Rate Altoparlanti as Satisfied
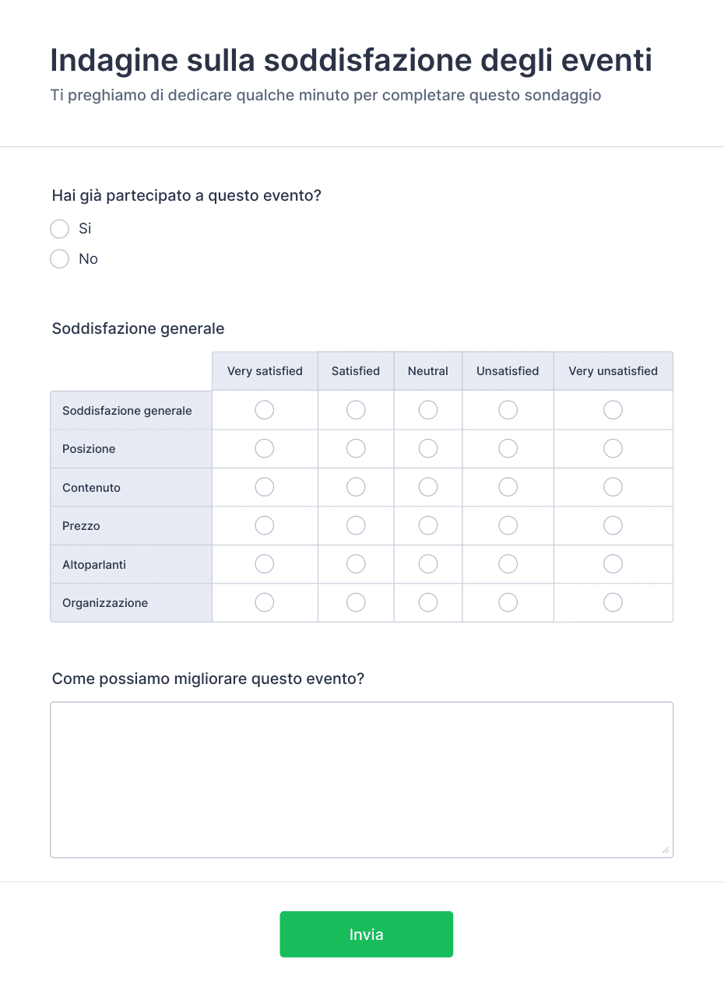The image size is (724, 996). point(356,564)
